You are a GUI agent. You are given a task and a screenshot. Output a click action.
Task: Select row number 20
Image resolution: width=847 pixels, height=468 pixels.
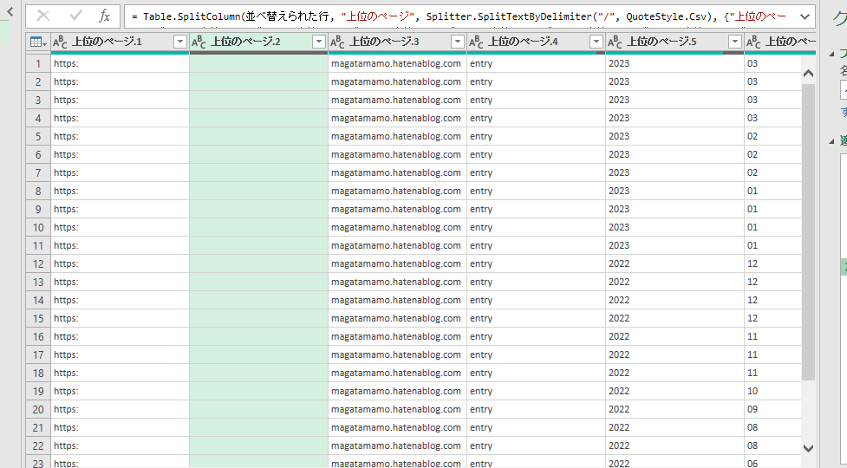[38, 410]
